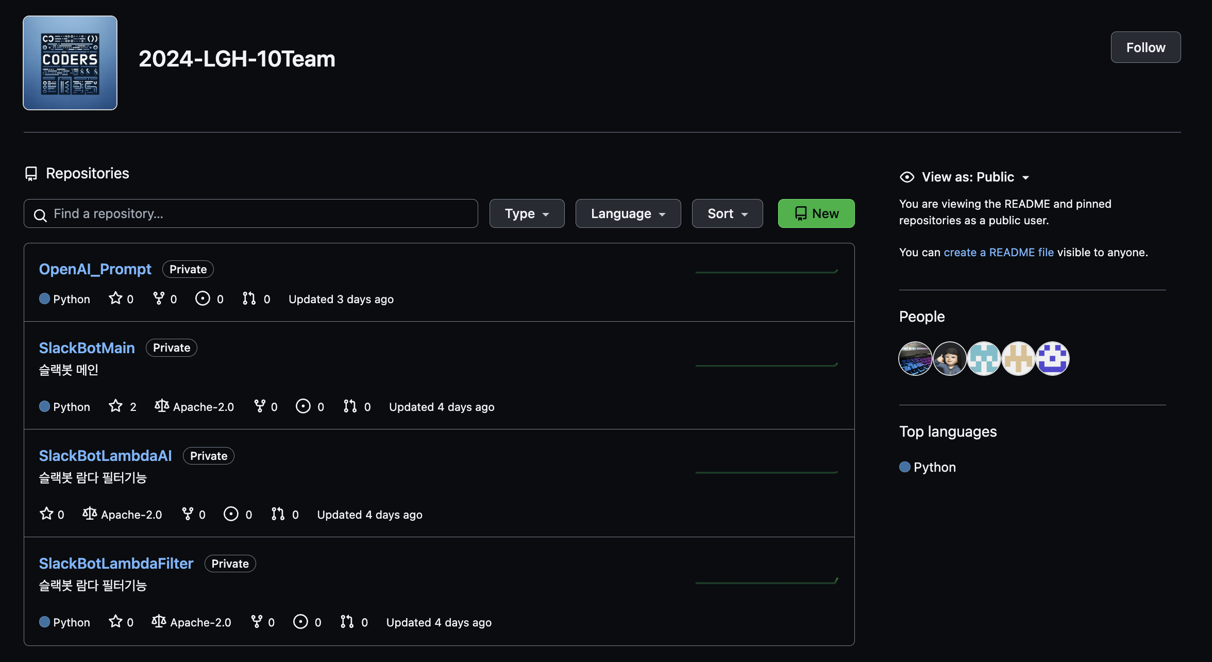The image size is (1212, 662).
Task: Create a repository with the New button
Action: [x=816, y=213]
